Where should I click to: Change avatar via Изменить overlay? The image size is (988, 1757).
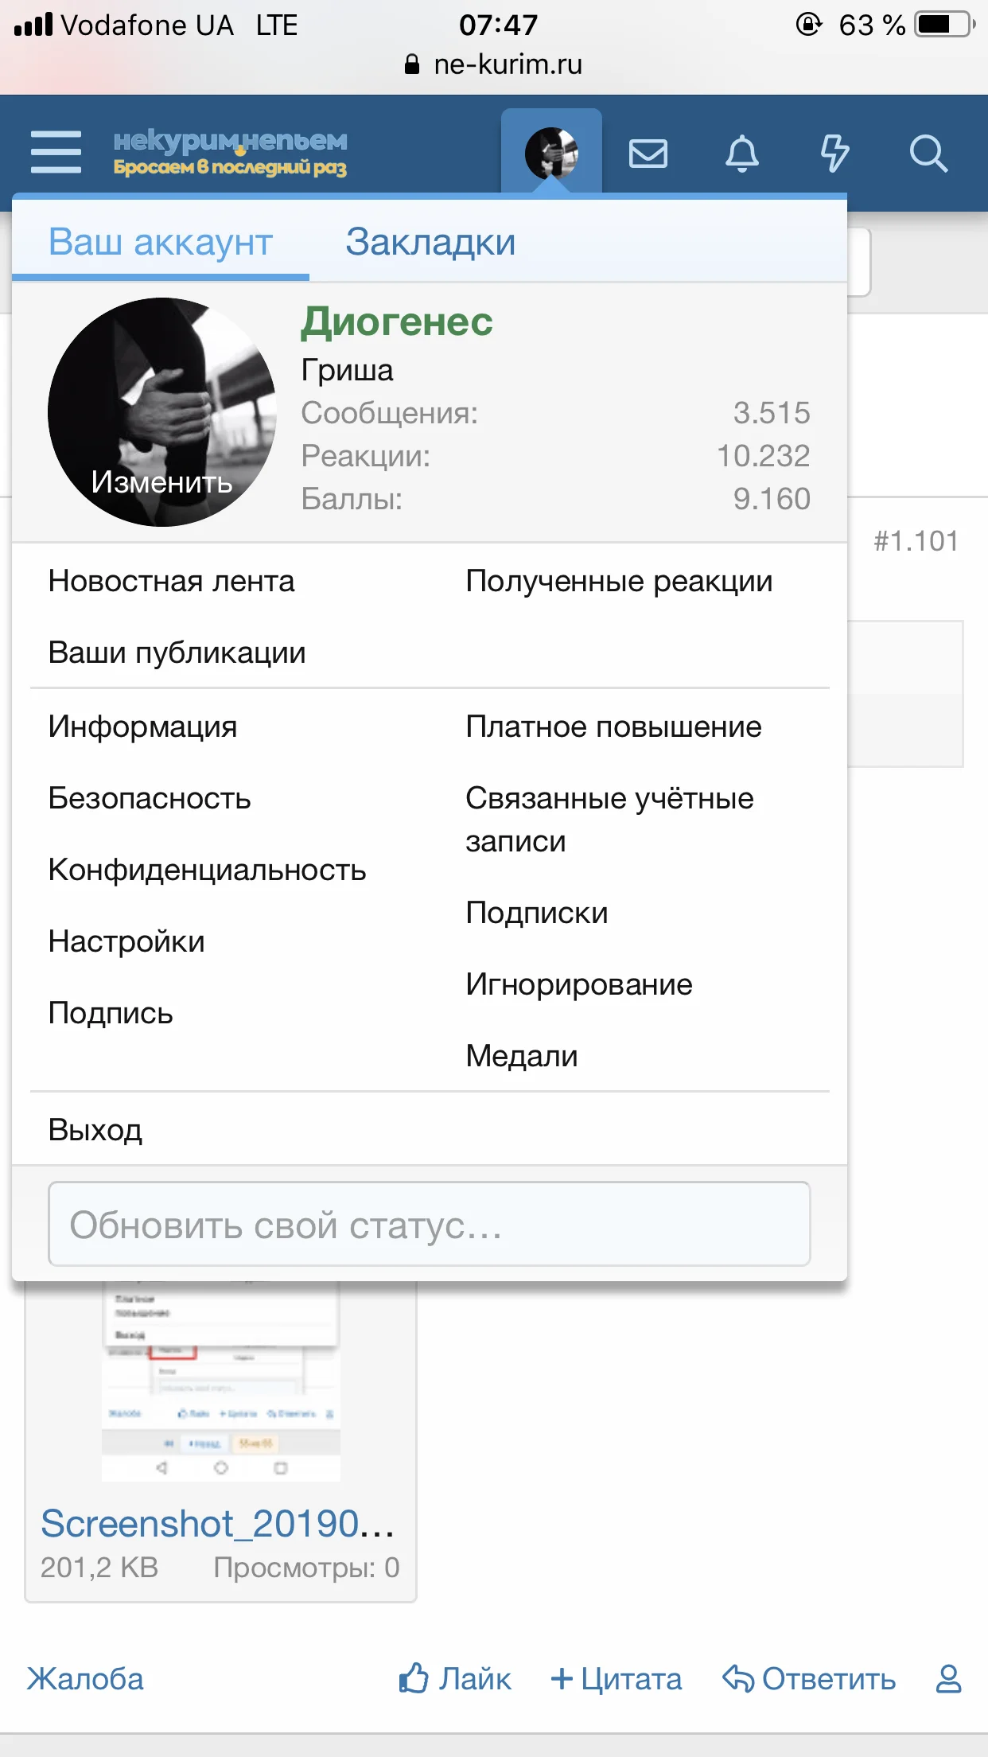[161, 481]
